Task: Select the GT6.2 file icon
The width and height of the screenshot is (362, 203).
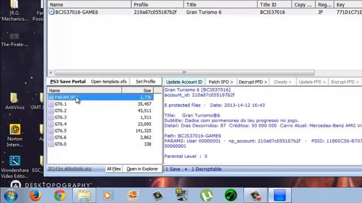Action: pyautogui.click(x=51, y=111)
